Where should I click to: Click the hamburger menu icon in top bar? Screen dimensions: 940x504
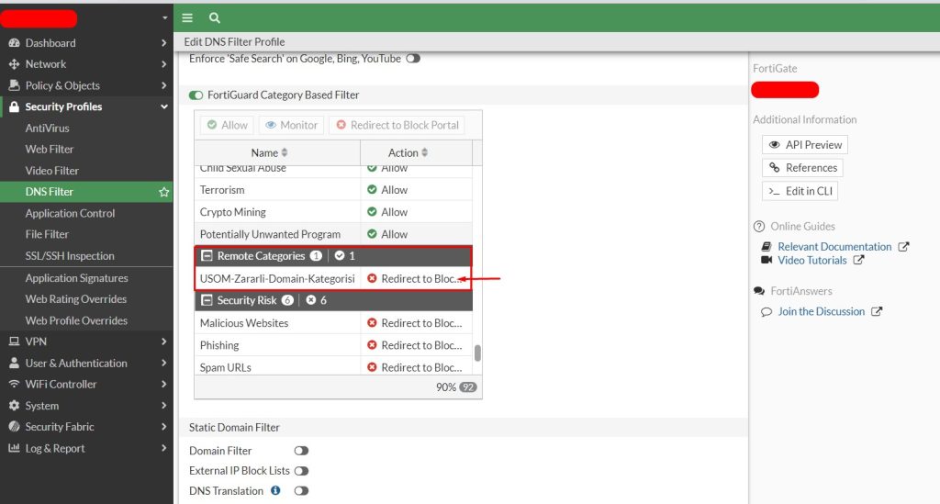[187, 17]
